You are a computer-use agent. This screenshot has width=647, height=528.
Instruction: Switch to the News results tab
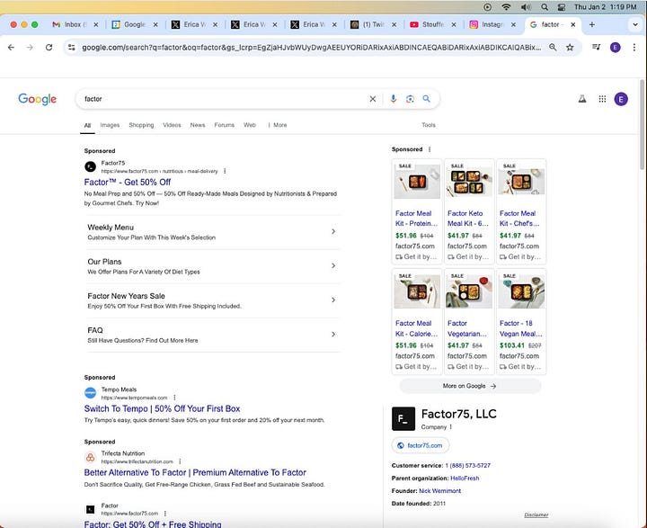pos(197,125)
